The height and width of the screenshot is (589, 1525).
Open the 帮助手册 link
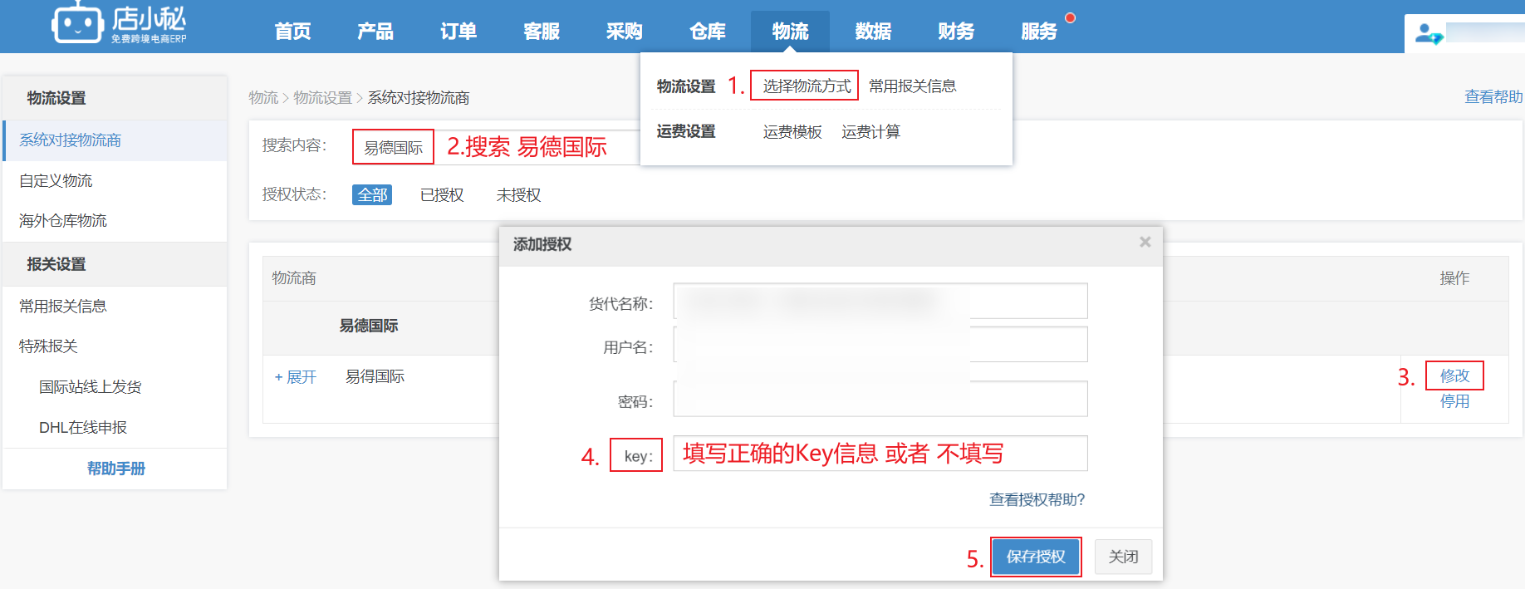(116, 469)
